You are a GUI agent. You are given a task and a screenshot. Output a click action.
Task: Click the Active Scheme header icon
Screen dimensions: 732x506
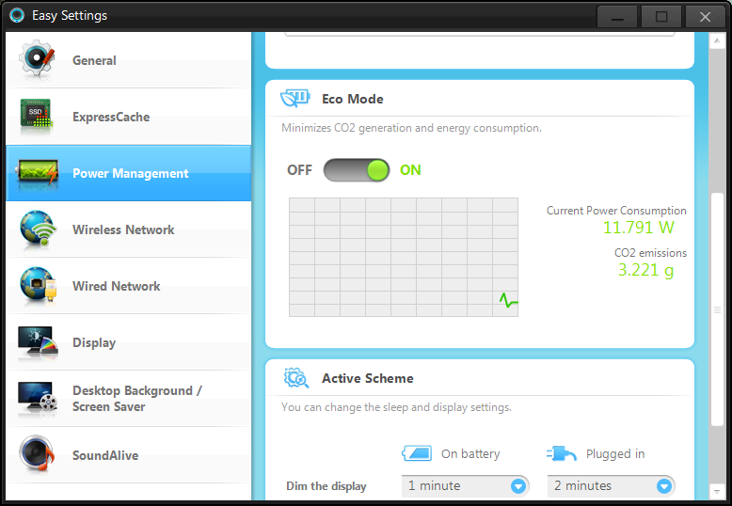tap(296, 378)
